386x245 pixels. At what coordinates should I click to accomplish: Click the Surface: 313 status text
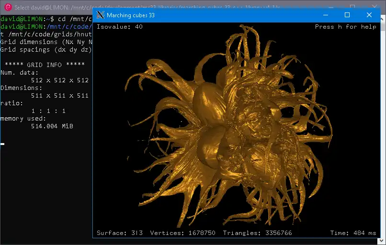tap(120, 233)
